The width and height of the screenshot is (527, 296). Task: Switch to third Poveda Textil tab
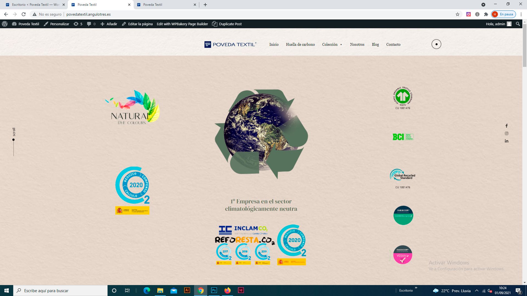tap(166, 5)
